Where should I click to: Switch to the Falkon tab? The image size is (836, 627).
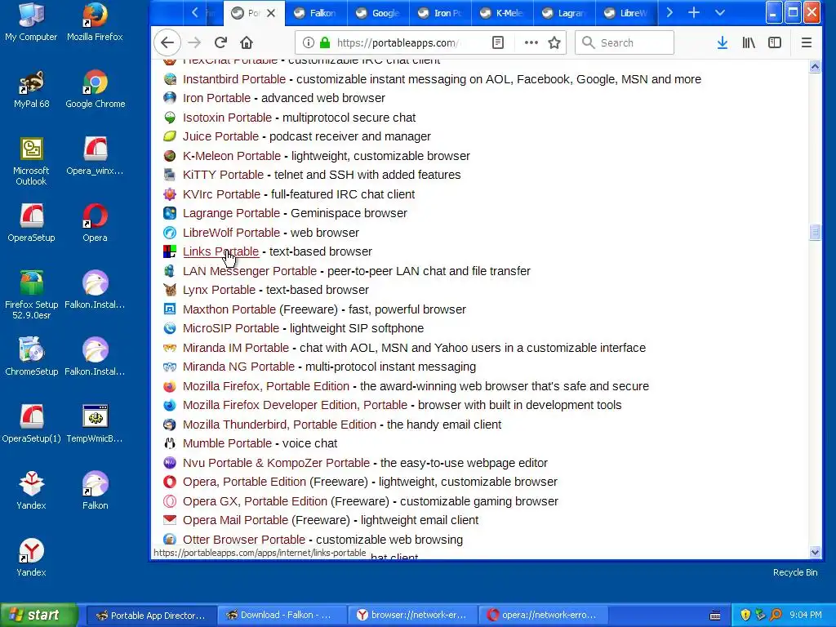316,13
